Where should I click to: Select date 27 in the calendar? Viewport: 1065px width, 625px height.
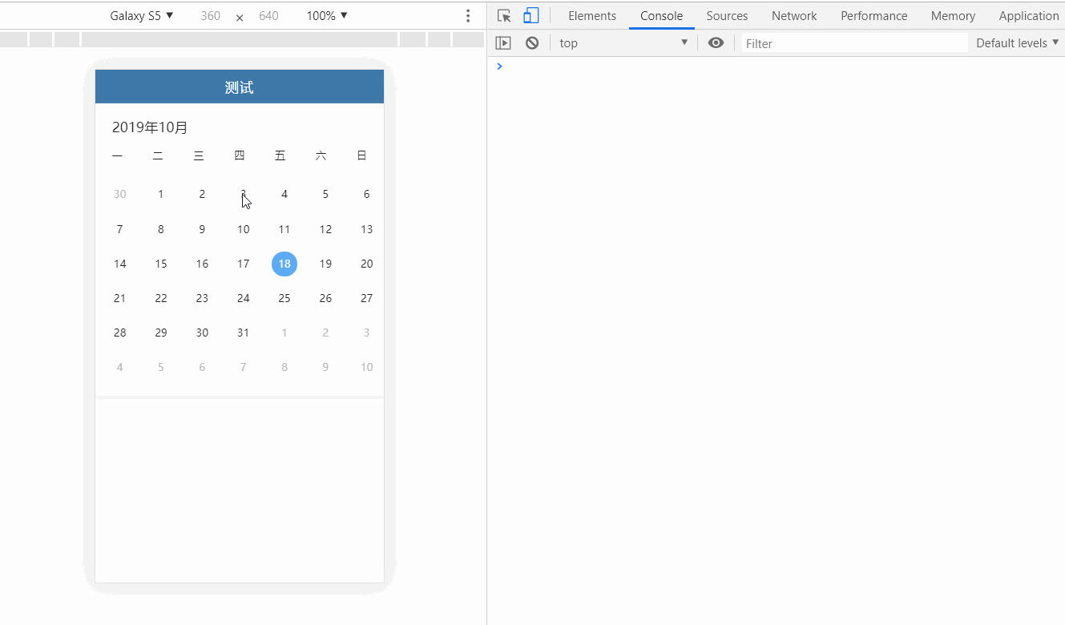tap(366, 298)
